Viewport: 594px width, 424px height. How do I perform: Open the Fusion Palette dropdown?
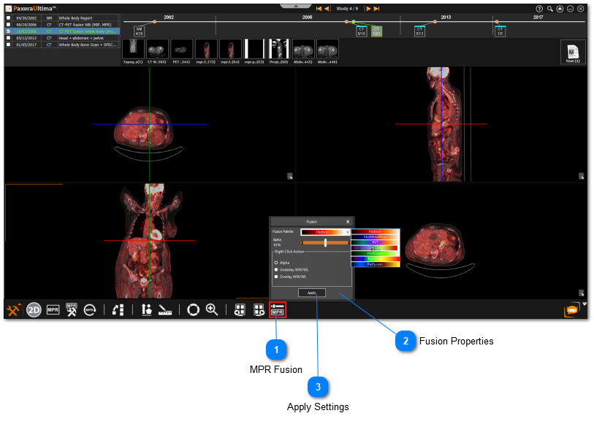(325, 232)
